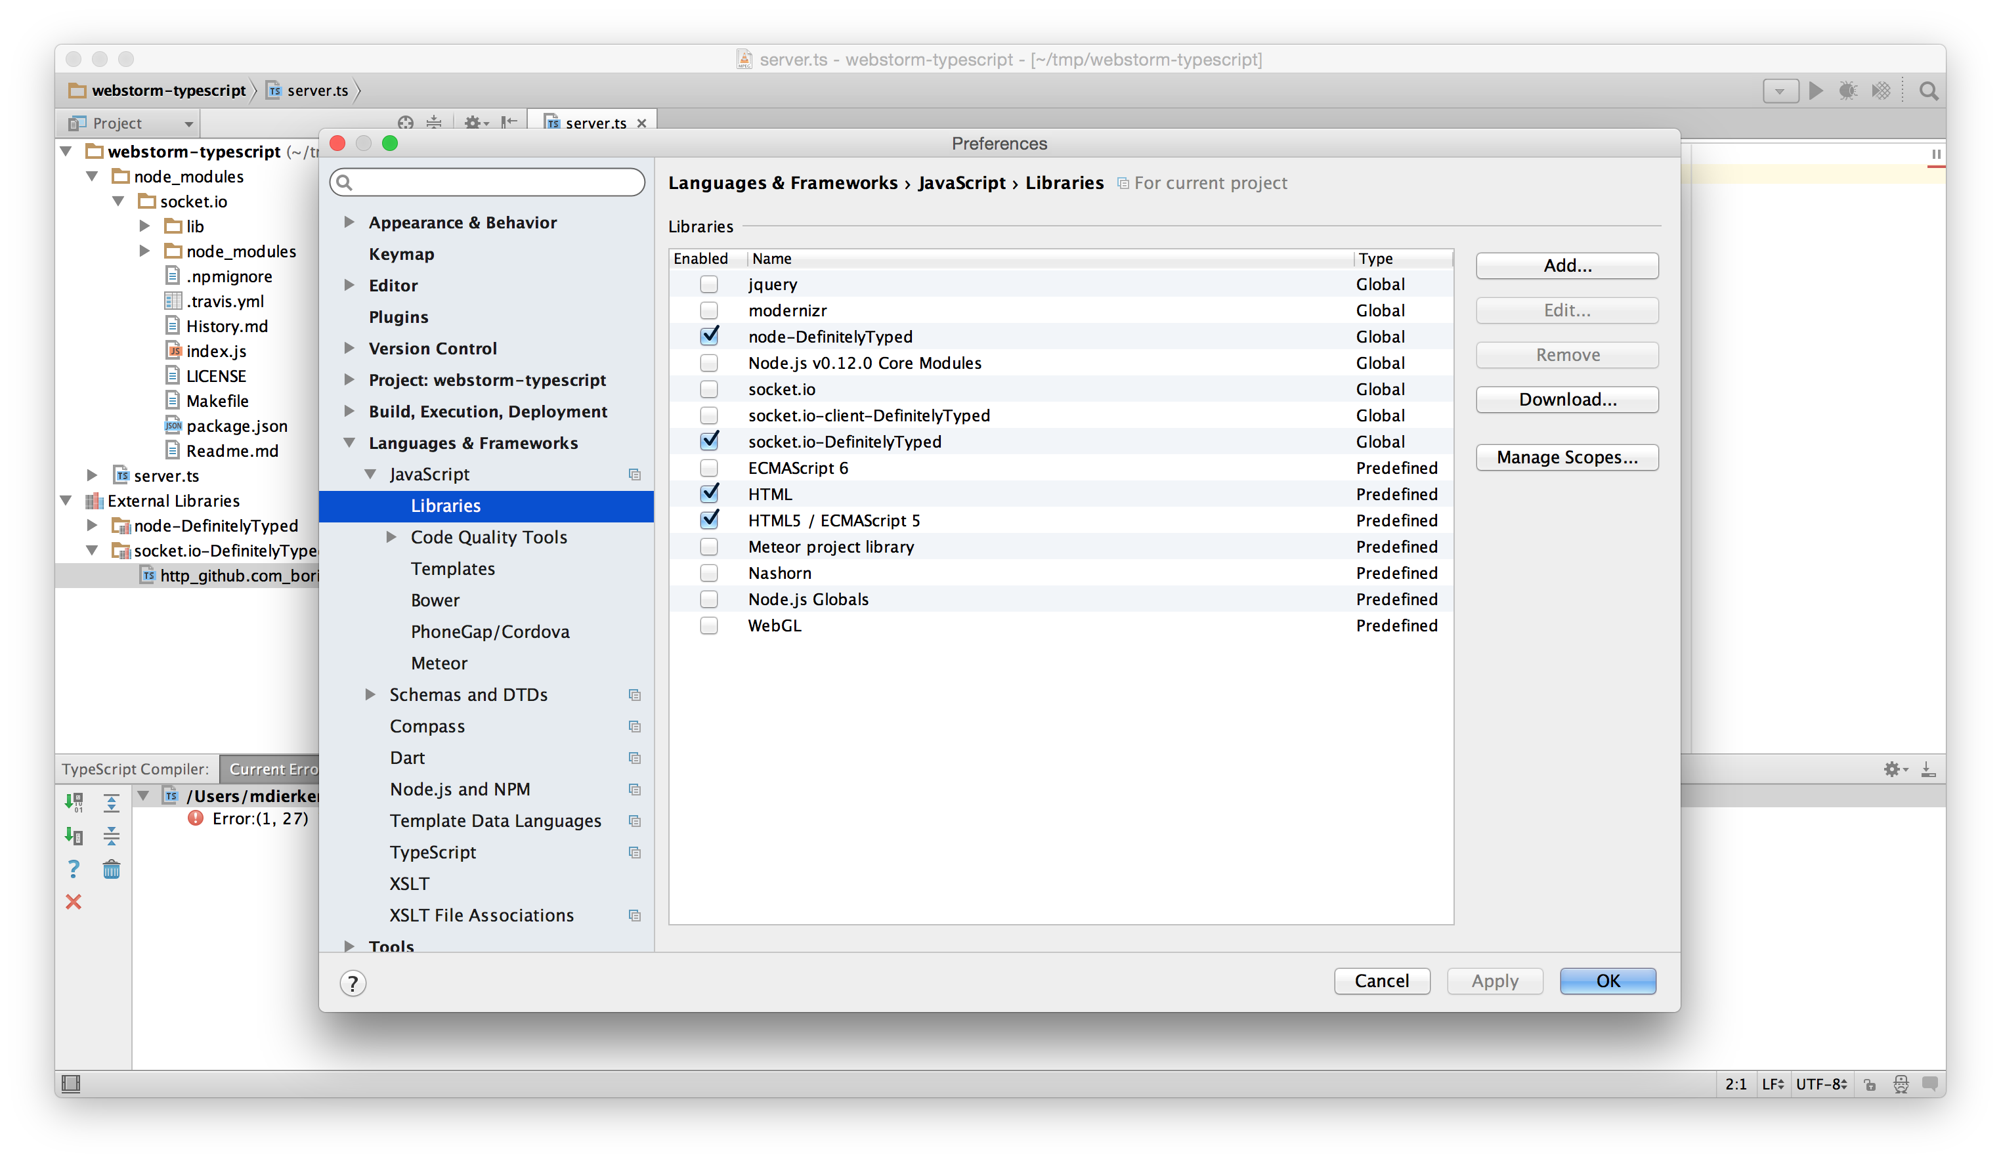Click blue question mark help in compiler panel

74,869
